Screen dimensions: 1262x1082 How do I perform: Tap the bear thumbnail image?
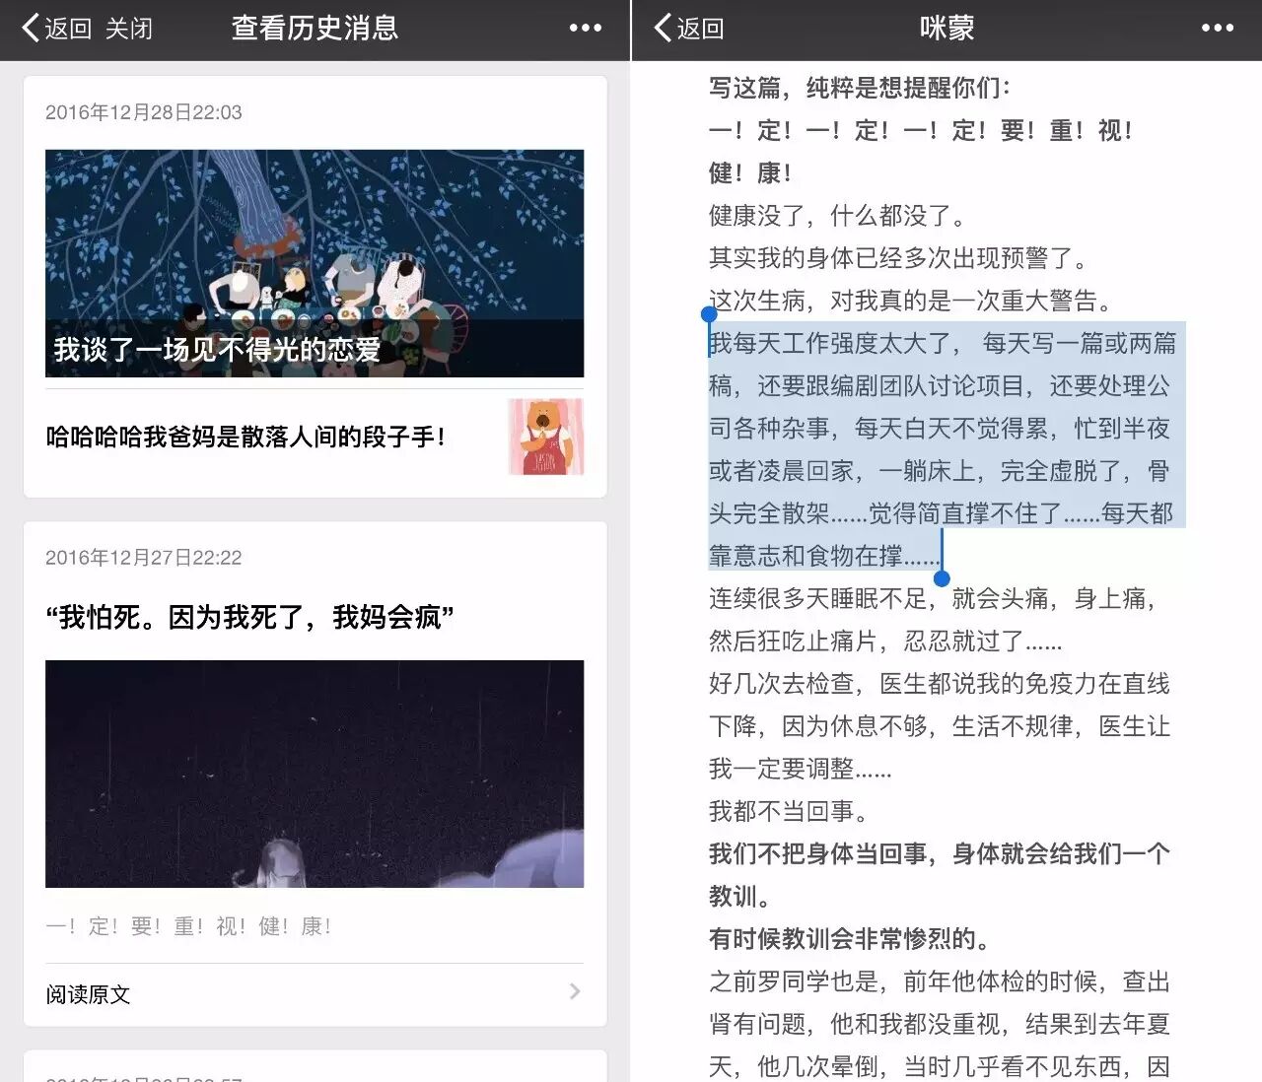pyautogui.click(x=545, y=437)
